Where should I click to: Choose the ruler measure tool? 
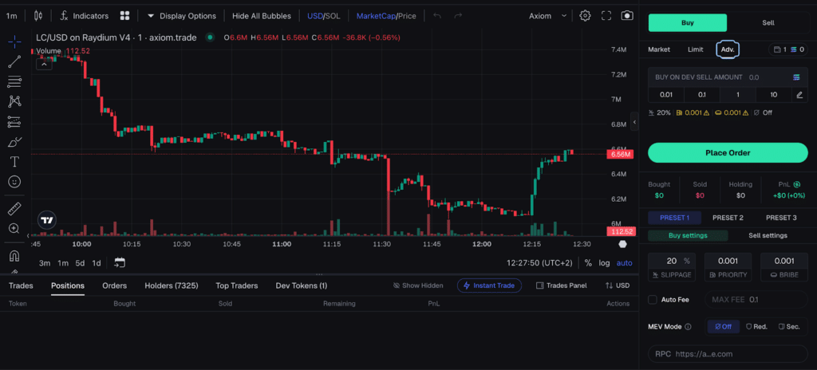(x=14, y=209)
